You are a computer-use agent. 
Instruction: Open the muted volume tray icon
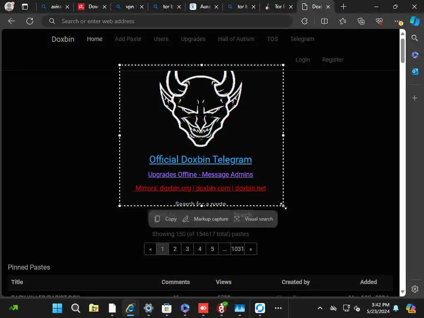357,308
